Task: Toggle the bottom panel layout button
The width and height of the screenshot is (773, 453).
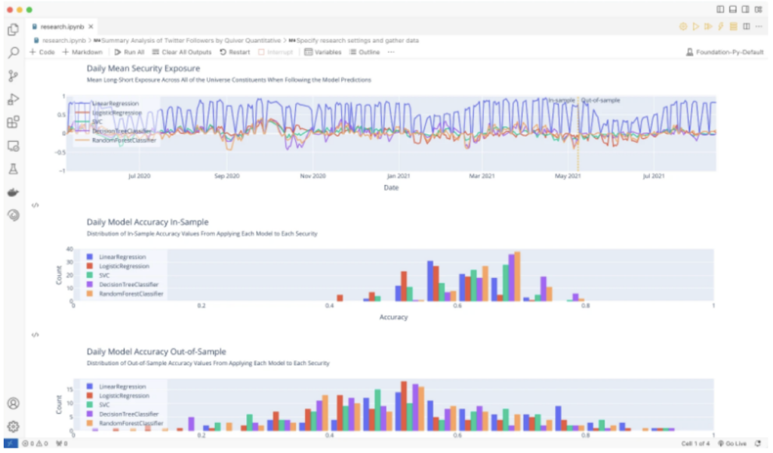Action: click(x=733, y=9)
